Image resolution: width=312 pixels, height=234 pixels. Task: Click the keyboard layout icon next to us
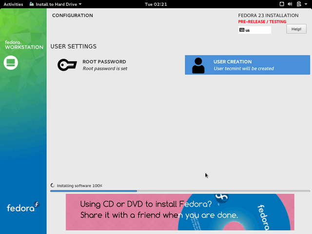[242, 30]
